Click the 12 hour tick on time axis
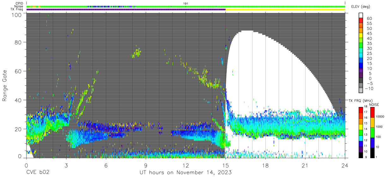 point(186,165)
